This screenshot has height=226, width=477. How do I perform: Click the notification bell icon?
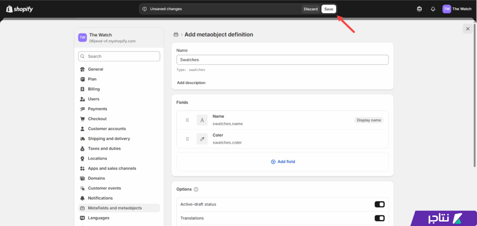click(x=433, y=9)
